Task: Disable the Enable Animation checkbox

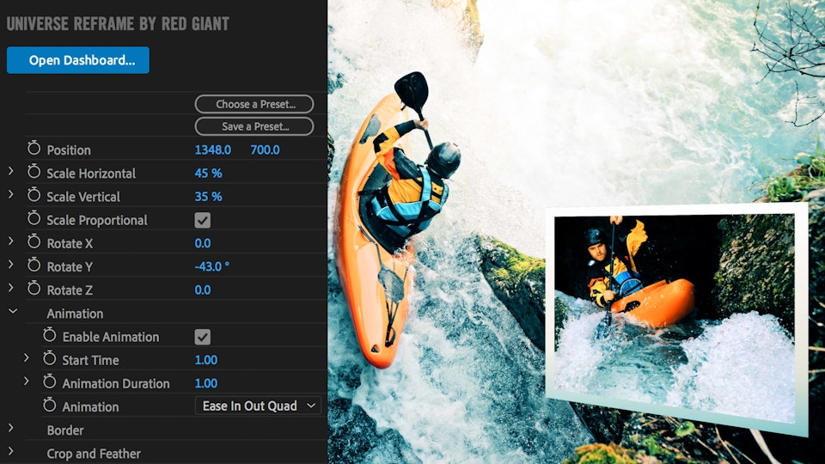Action: point(203,337)
